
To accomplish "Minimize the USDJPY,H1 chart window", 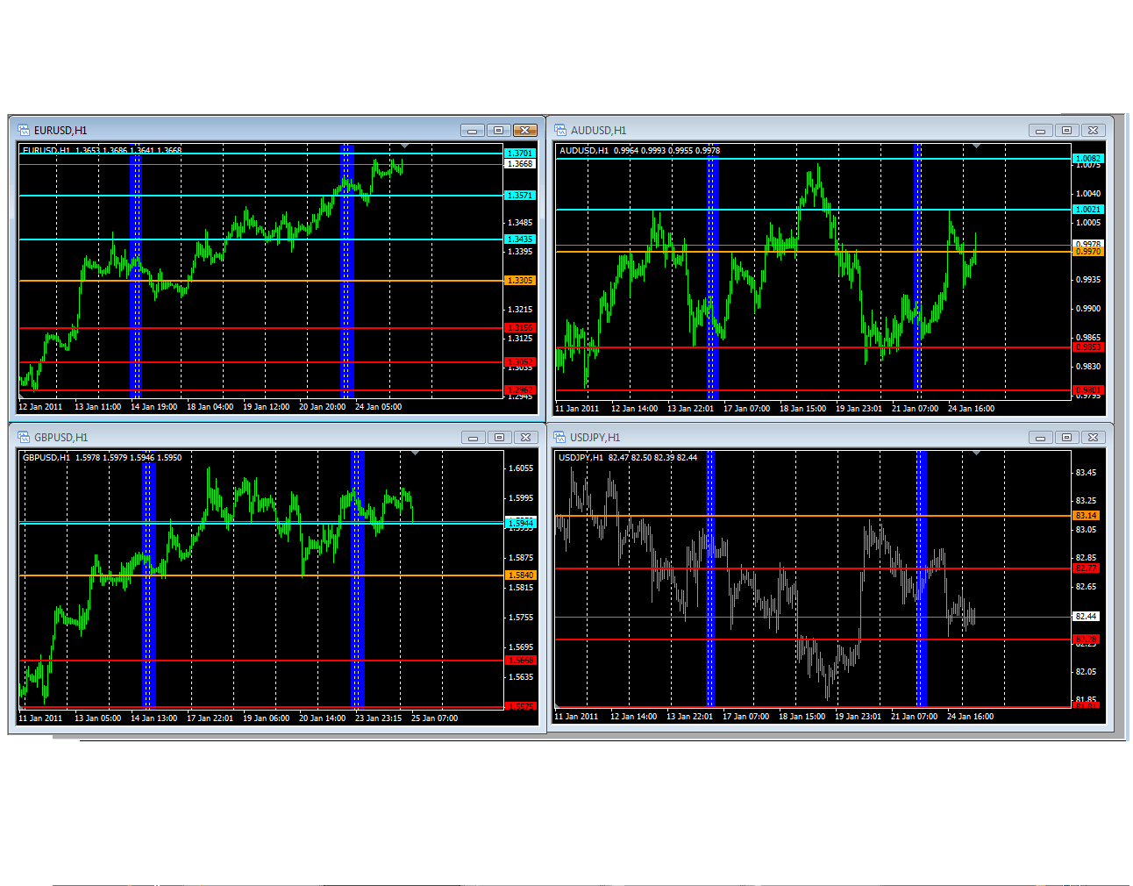I will point(1040,437).
